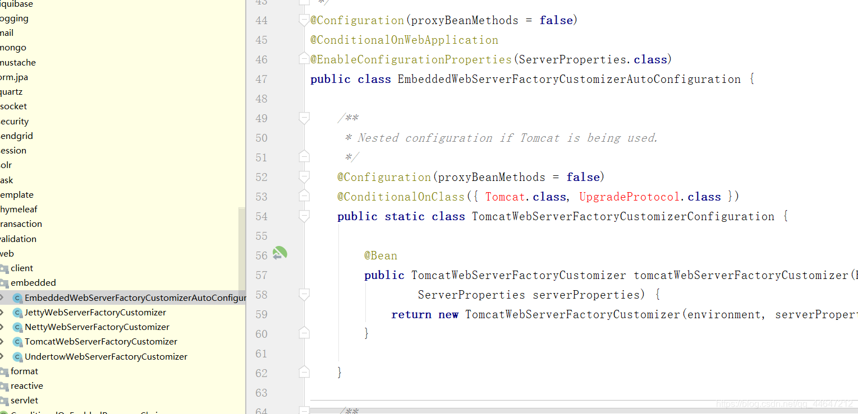Click the class icon next to TomcatWebServerFactoryCustomizer

coord(17,342)
